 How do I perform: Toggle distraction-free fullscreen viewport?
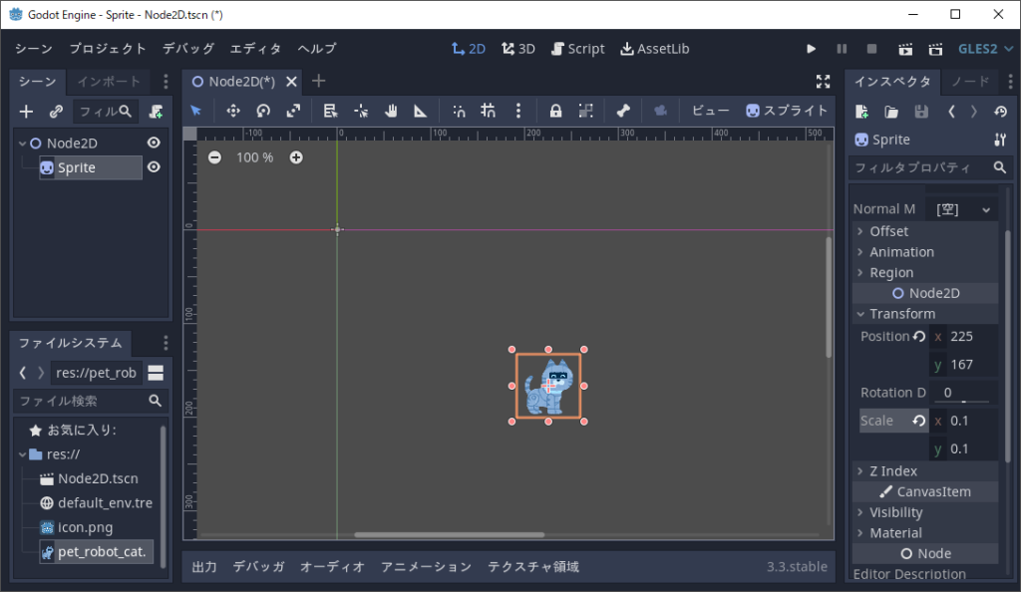click(823, 82)
